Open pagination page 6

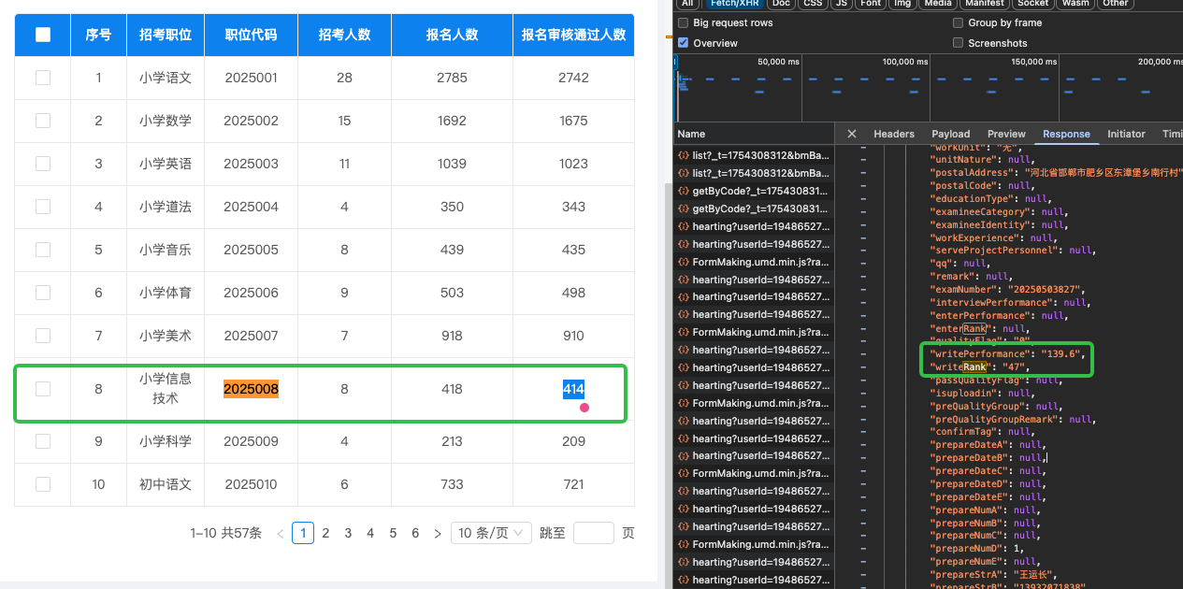pos(415,533)
